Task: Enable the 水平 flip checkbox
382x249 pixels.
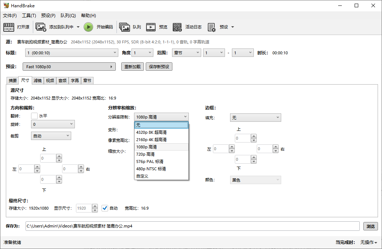Action: point(34,116)
